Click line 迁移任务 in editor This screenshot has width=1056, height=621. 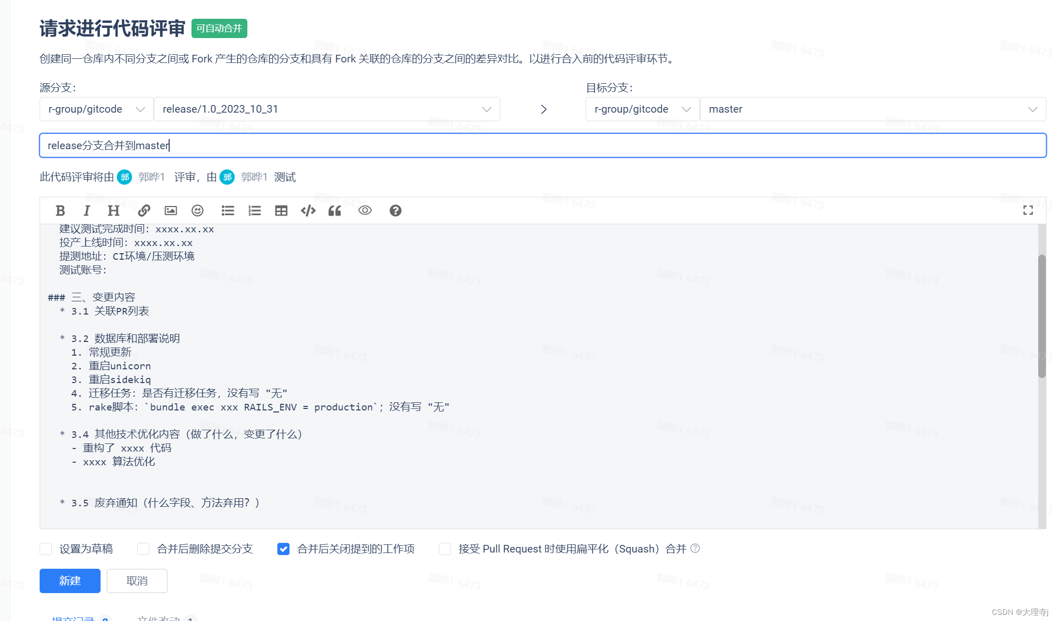(179, 393)
